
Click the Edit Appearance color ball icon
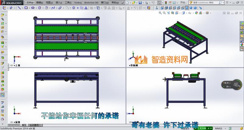coord(196,13)
